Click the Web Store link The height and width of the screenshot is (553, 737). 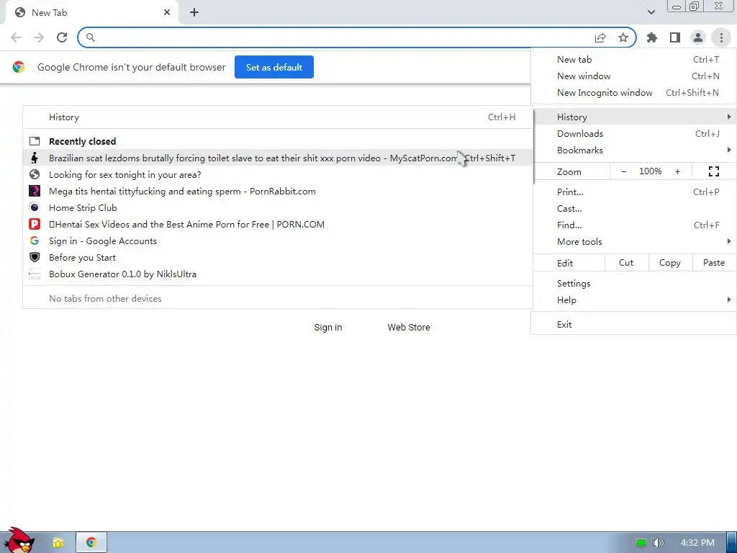pyautogui.click(x=409, y=328)
